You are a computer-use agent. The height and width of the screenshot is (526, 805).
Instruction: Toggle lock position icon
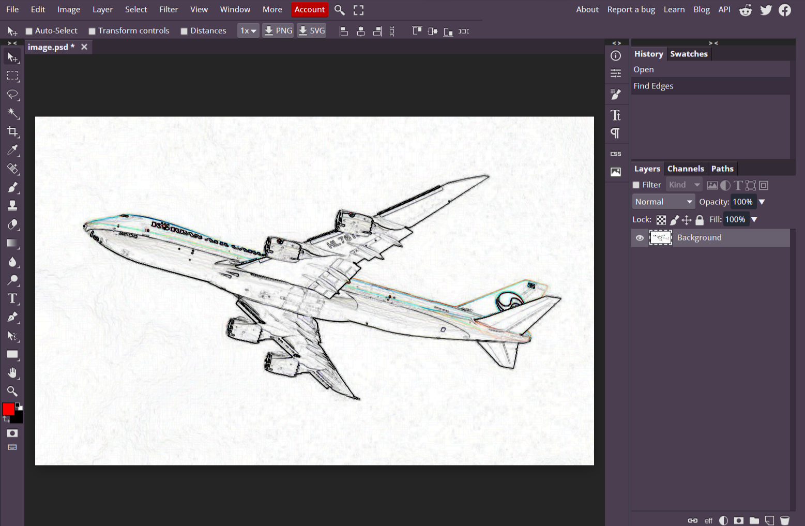[687, 220]
